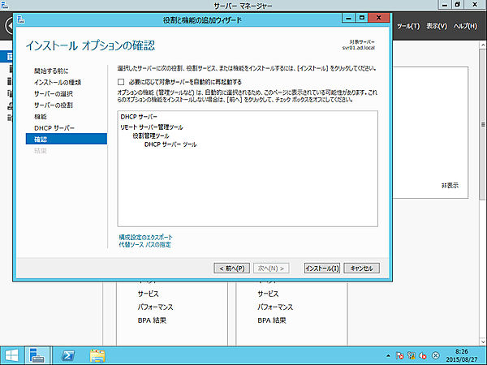Open the ヘルプ(H) menu
This screenshot has width=487, height=365.
coord(467,26)
